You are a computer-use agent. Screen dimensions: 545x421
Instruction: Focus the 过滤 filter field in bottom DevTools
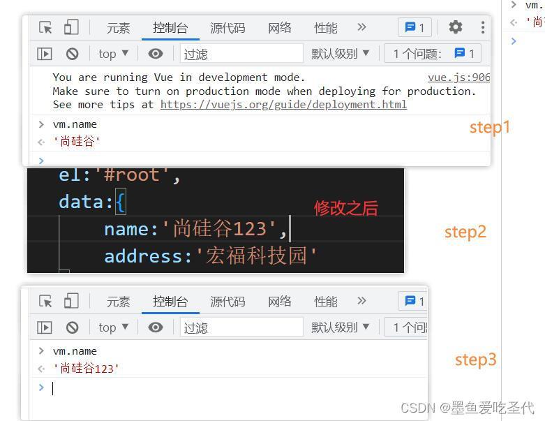tap(241, 327)
